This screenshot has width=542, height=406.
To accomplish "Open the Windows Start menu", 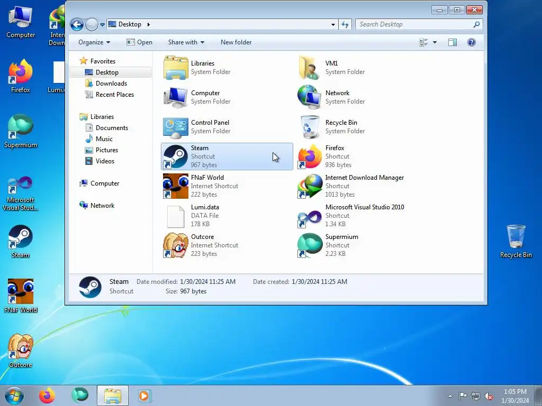I will tap(14, 395).
